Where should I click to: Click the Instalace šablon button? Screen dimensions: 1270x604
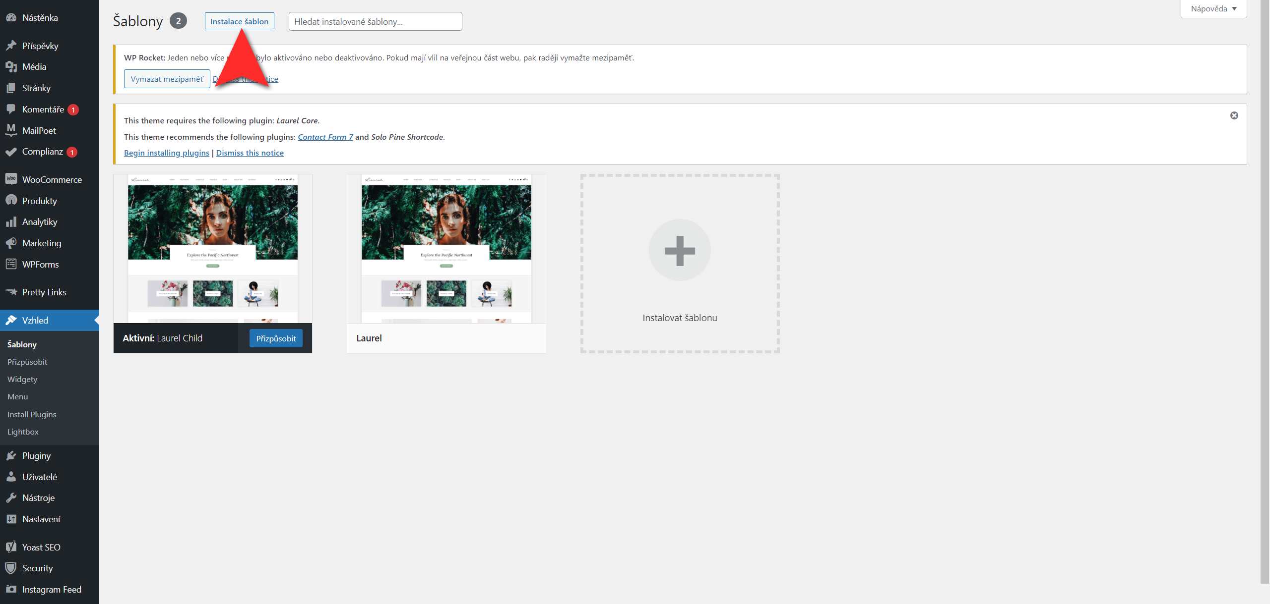click(239, 21)
